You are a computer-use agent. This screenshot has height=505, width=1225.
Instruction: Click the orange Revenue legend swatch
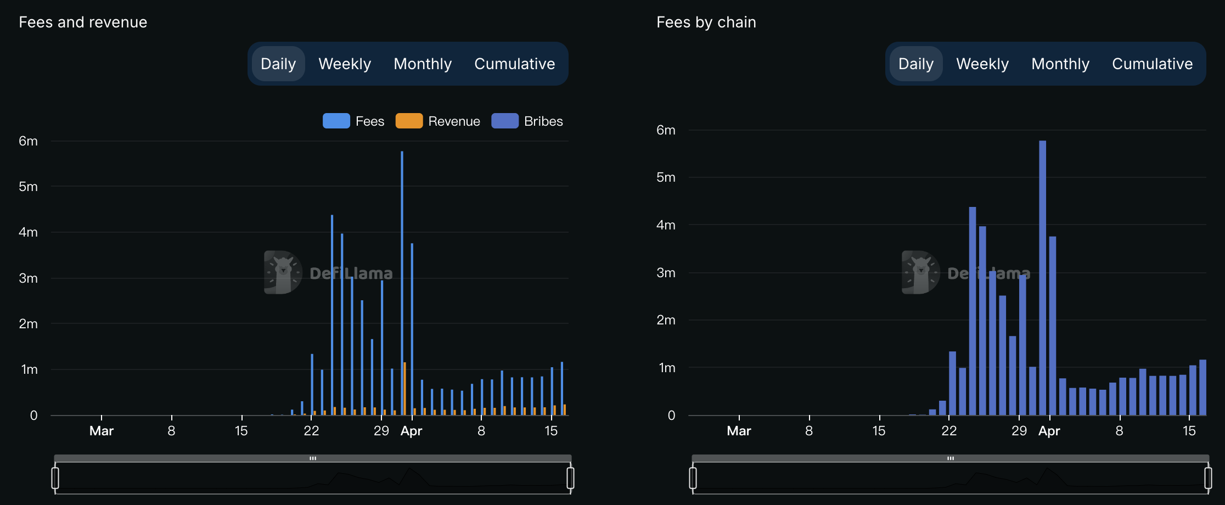(x=409, y=121)
